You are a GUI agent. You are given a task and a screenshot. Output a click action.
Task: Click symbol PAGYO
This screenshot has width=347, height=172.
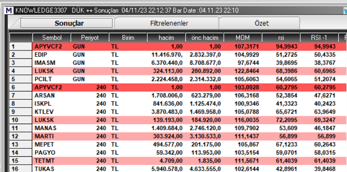click(45, 152)
